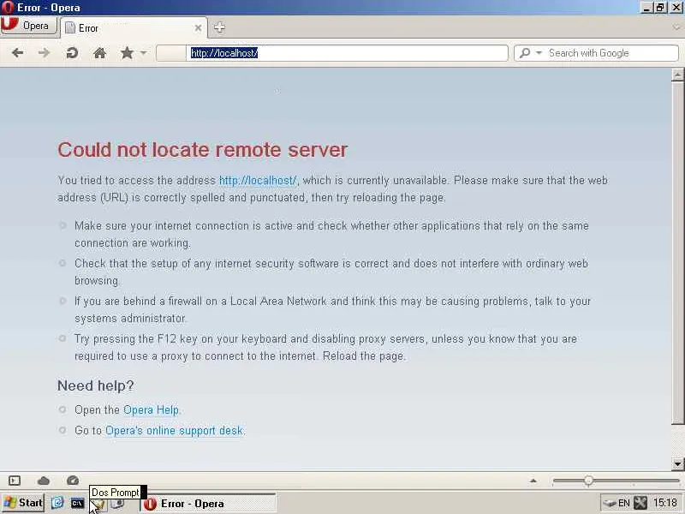
Task: Select the Error tab
Action: coord(134,28)
